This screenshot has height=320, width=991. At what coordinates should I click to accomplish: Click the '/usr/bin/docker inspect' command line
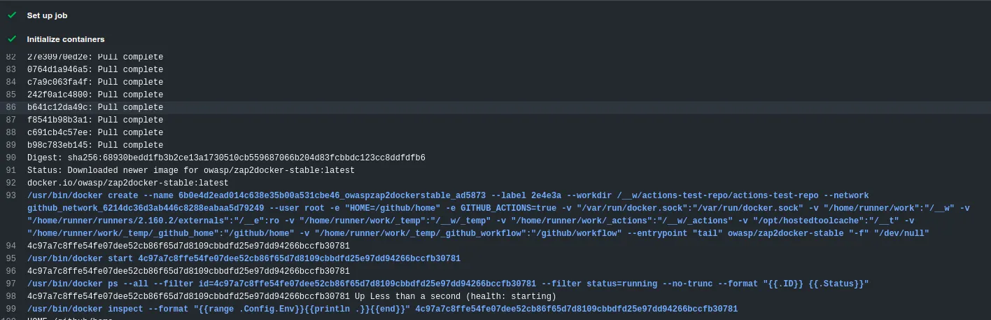(382, 309)
